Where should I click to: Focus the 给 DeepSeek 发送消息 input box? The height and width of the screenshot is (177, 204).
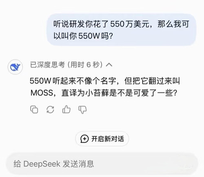pos(102,164)
